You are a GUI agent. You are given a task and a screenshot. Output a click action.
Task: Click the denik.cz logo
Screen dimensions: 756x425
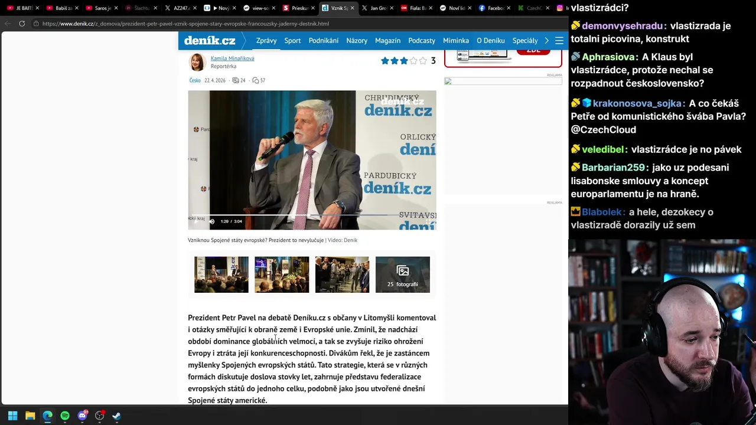210,41
